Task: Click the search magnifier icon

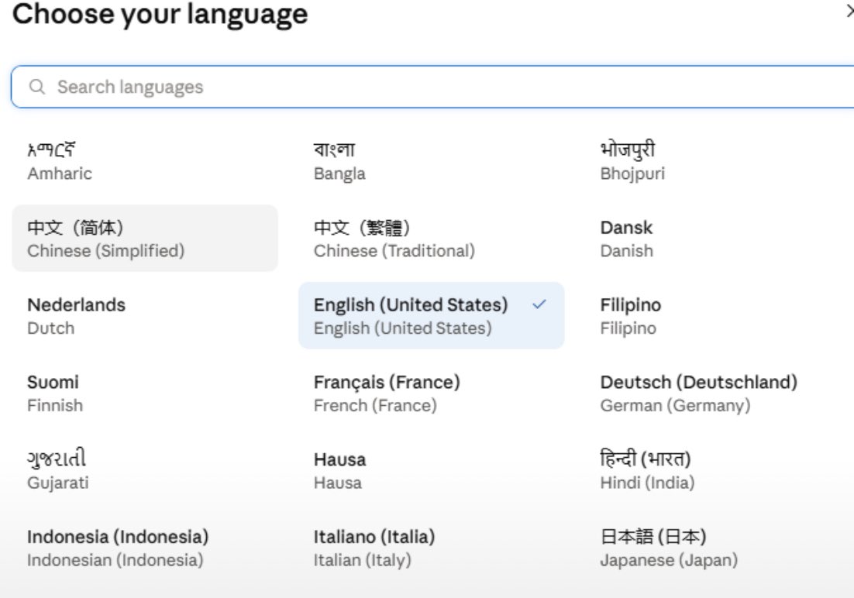Action: (37, 87)
